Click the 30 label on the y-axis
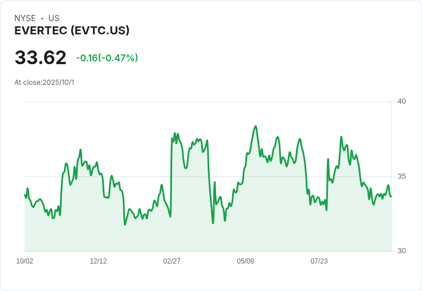422x291 pixels. (402, 251)
